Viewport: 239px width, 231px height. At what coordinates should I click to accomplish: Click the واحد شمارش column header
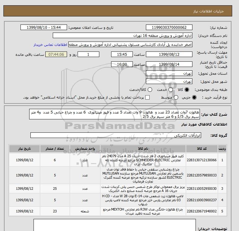(85, 149)
